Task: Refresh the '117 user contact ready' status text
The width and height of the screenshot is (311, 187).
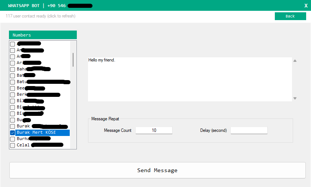Action: 41,16
